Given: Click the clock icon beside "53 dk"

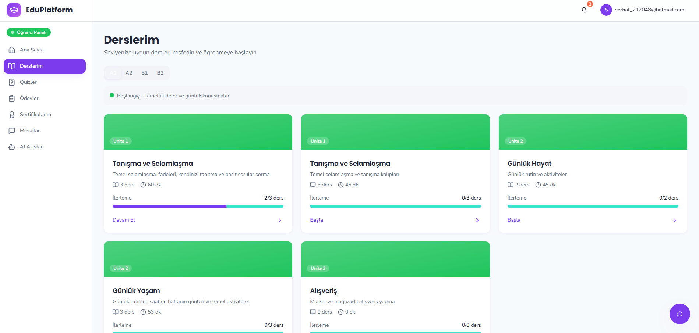Looking at the screenshot, I should [143, 312].
